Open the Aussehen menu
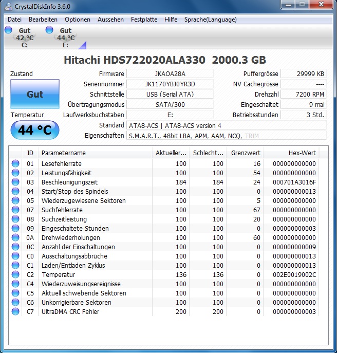This screenshot has height=353, width=337. (x=110, y=20)
